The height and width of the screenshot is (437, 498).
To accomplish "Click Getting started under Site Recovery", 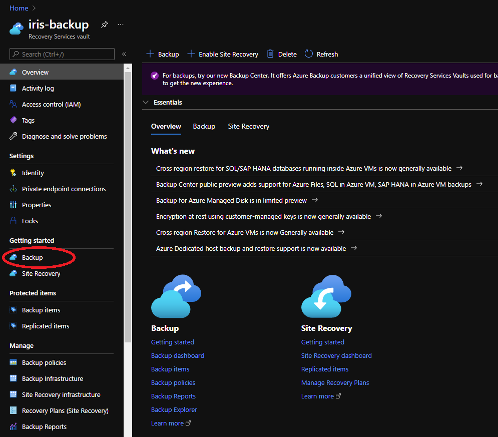I will [x=323, y=342].
